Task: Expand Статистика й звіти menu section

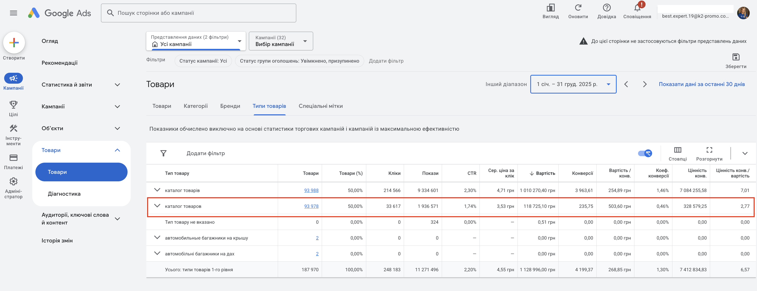Action: 117,85
